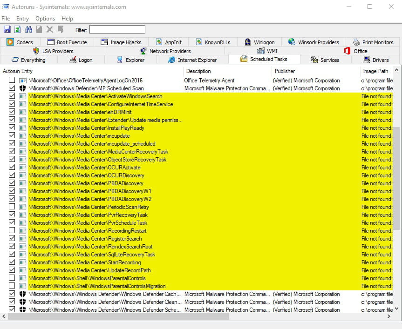Click inside the Filter text box

(x=117, y=29)
